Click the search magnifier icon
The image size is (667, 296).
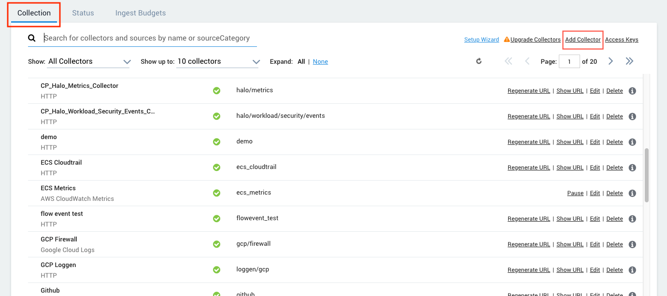[32, 38]
